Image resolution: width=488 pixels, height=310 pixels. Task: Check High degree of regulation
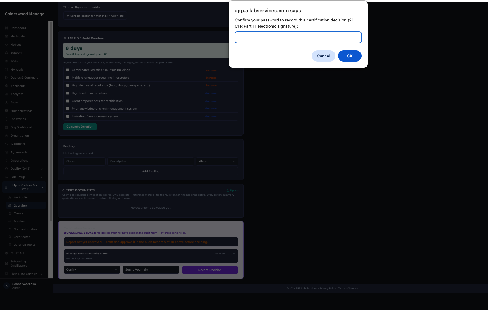click(68, 85)
